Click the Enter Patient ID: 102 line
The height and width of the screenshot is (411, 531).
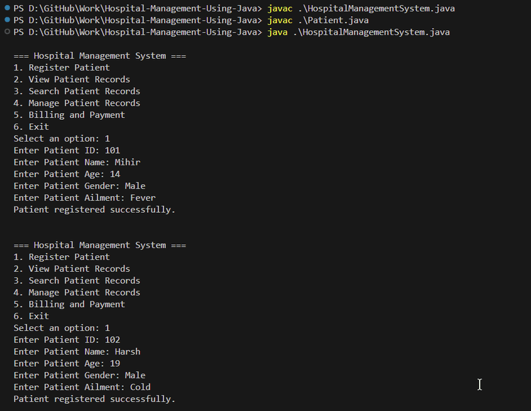point(67,340)
